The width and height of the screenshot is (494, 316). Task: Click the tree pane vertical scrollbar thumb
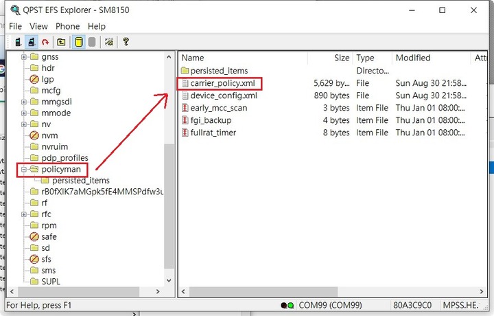(x=169, y=206)
